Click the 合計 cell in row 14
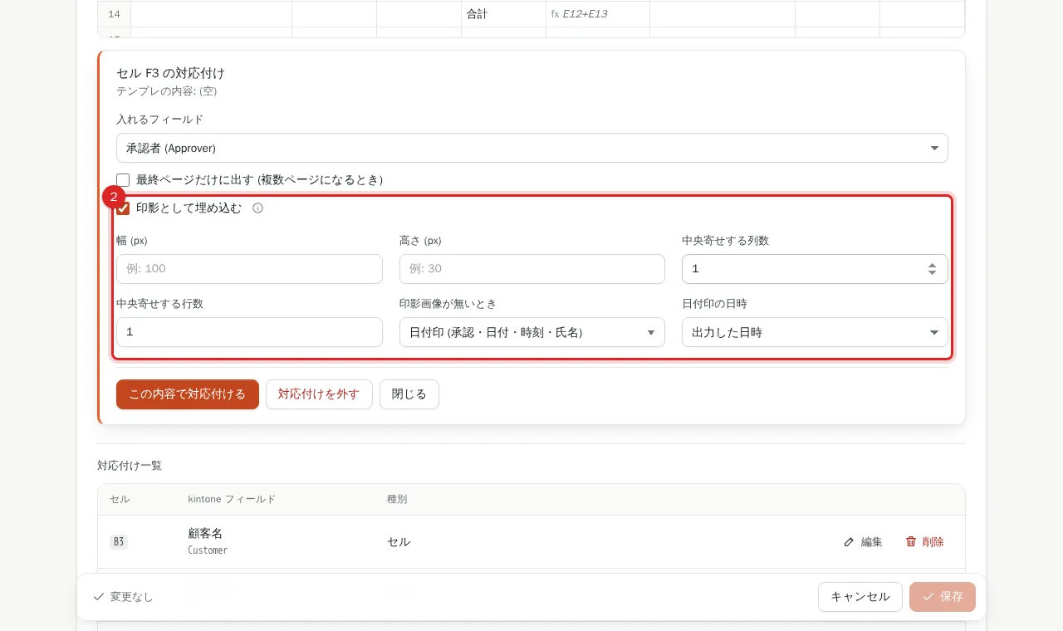Viewport: 1063px width, 631px height. tap(503, 14)
